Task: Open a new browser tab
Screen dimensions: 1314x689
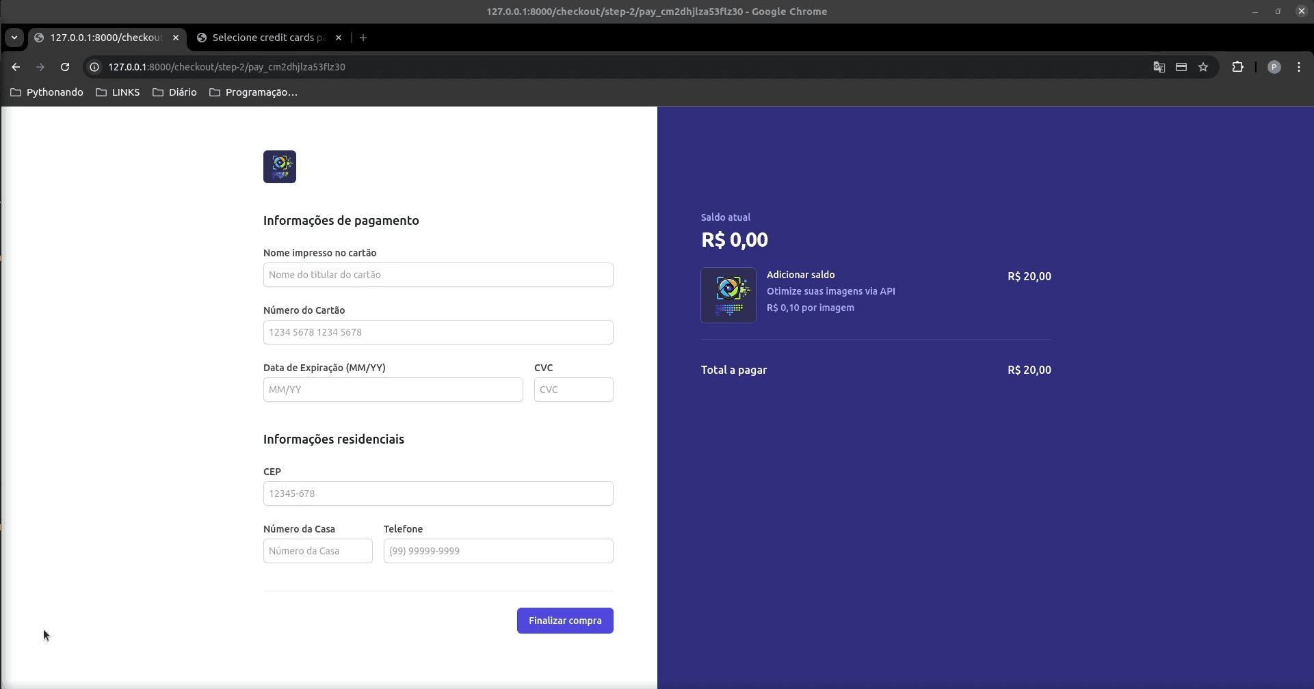Action: click(363, 38)
